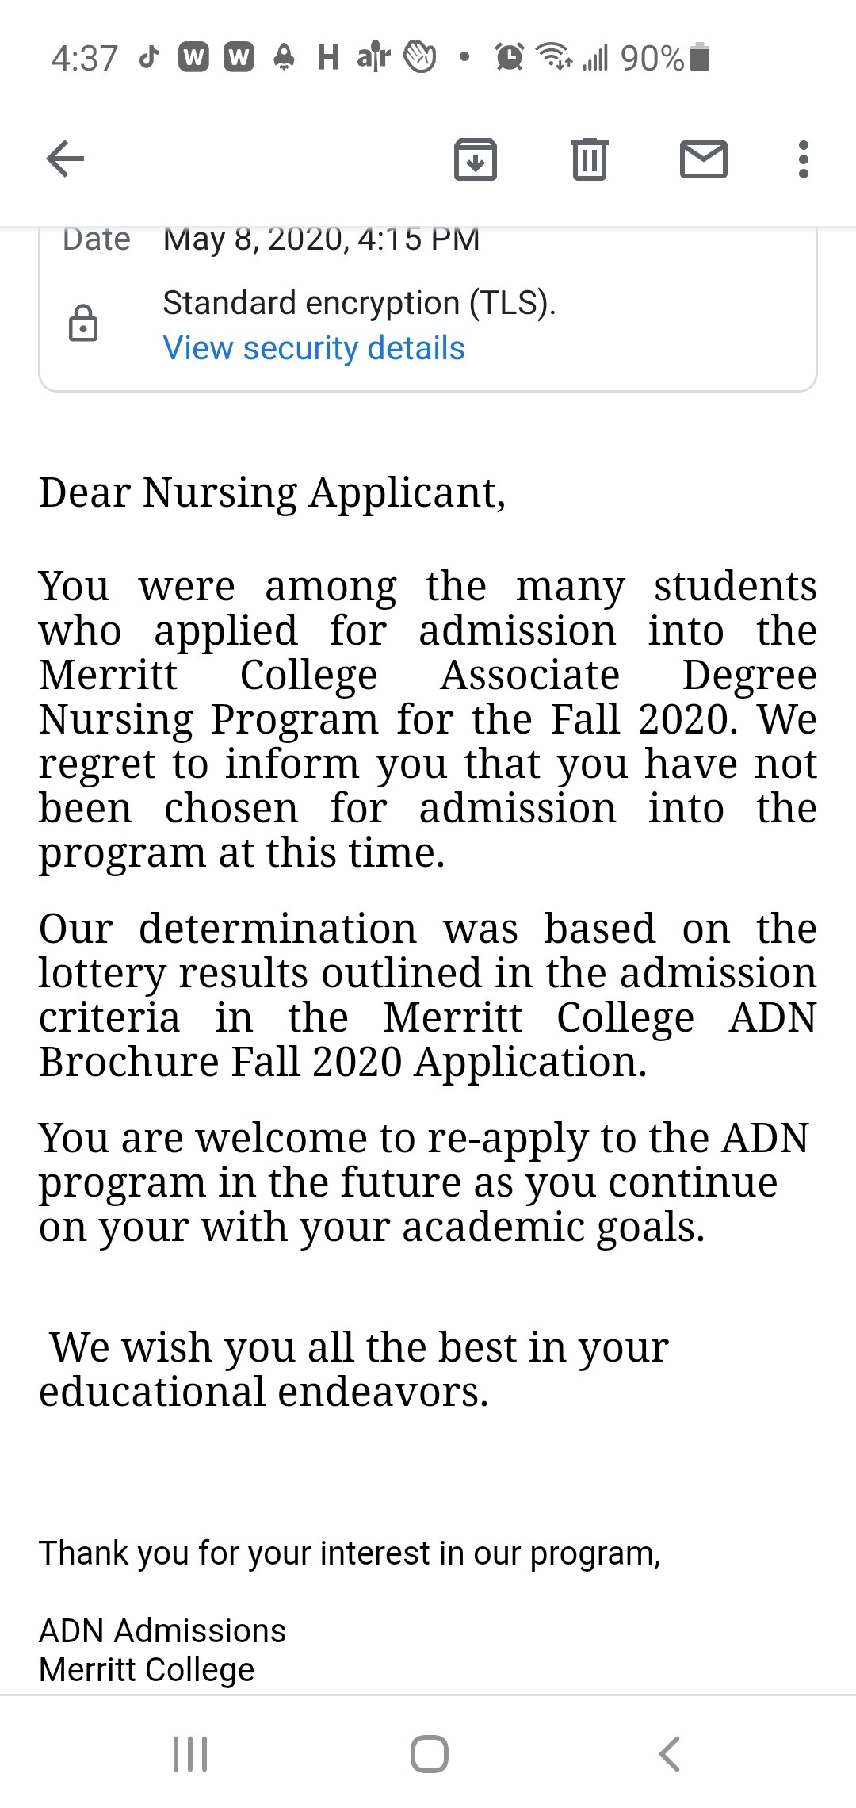Tap the email date May 8, 2020

click(x=321, y=239)
